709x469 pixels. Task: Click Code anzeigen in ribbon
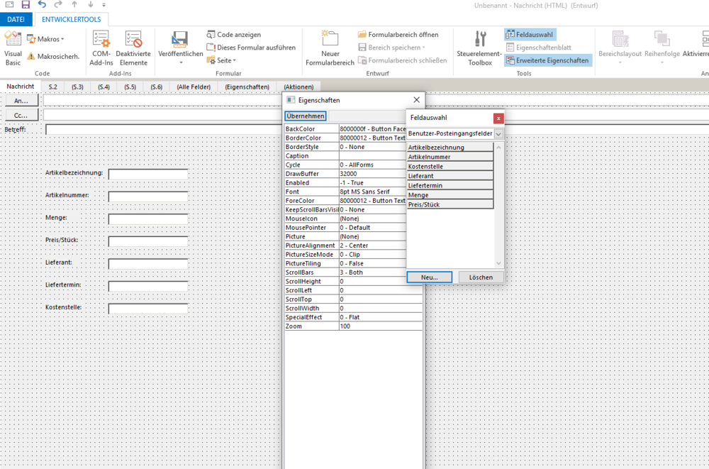[x=234, y=34]
